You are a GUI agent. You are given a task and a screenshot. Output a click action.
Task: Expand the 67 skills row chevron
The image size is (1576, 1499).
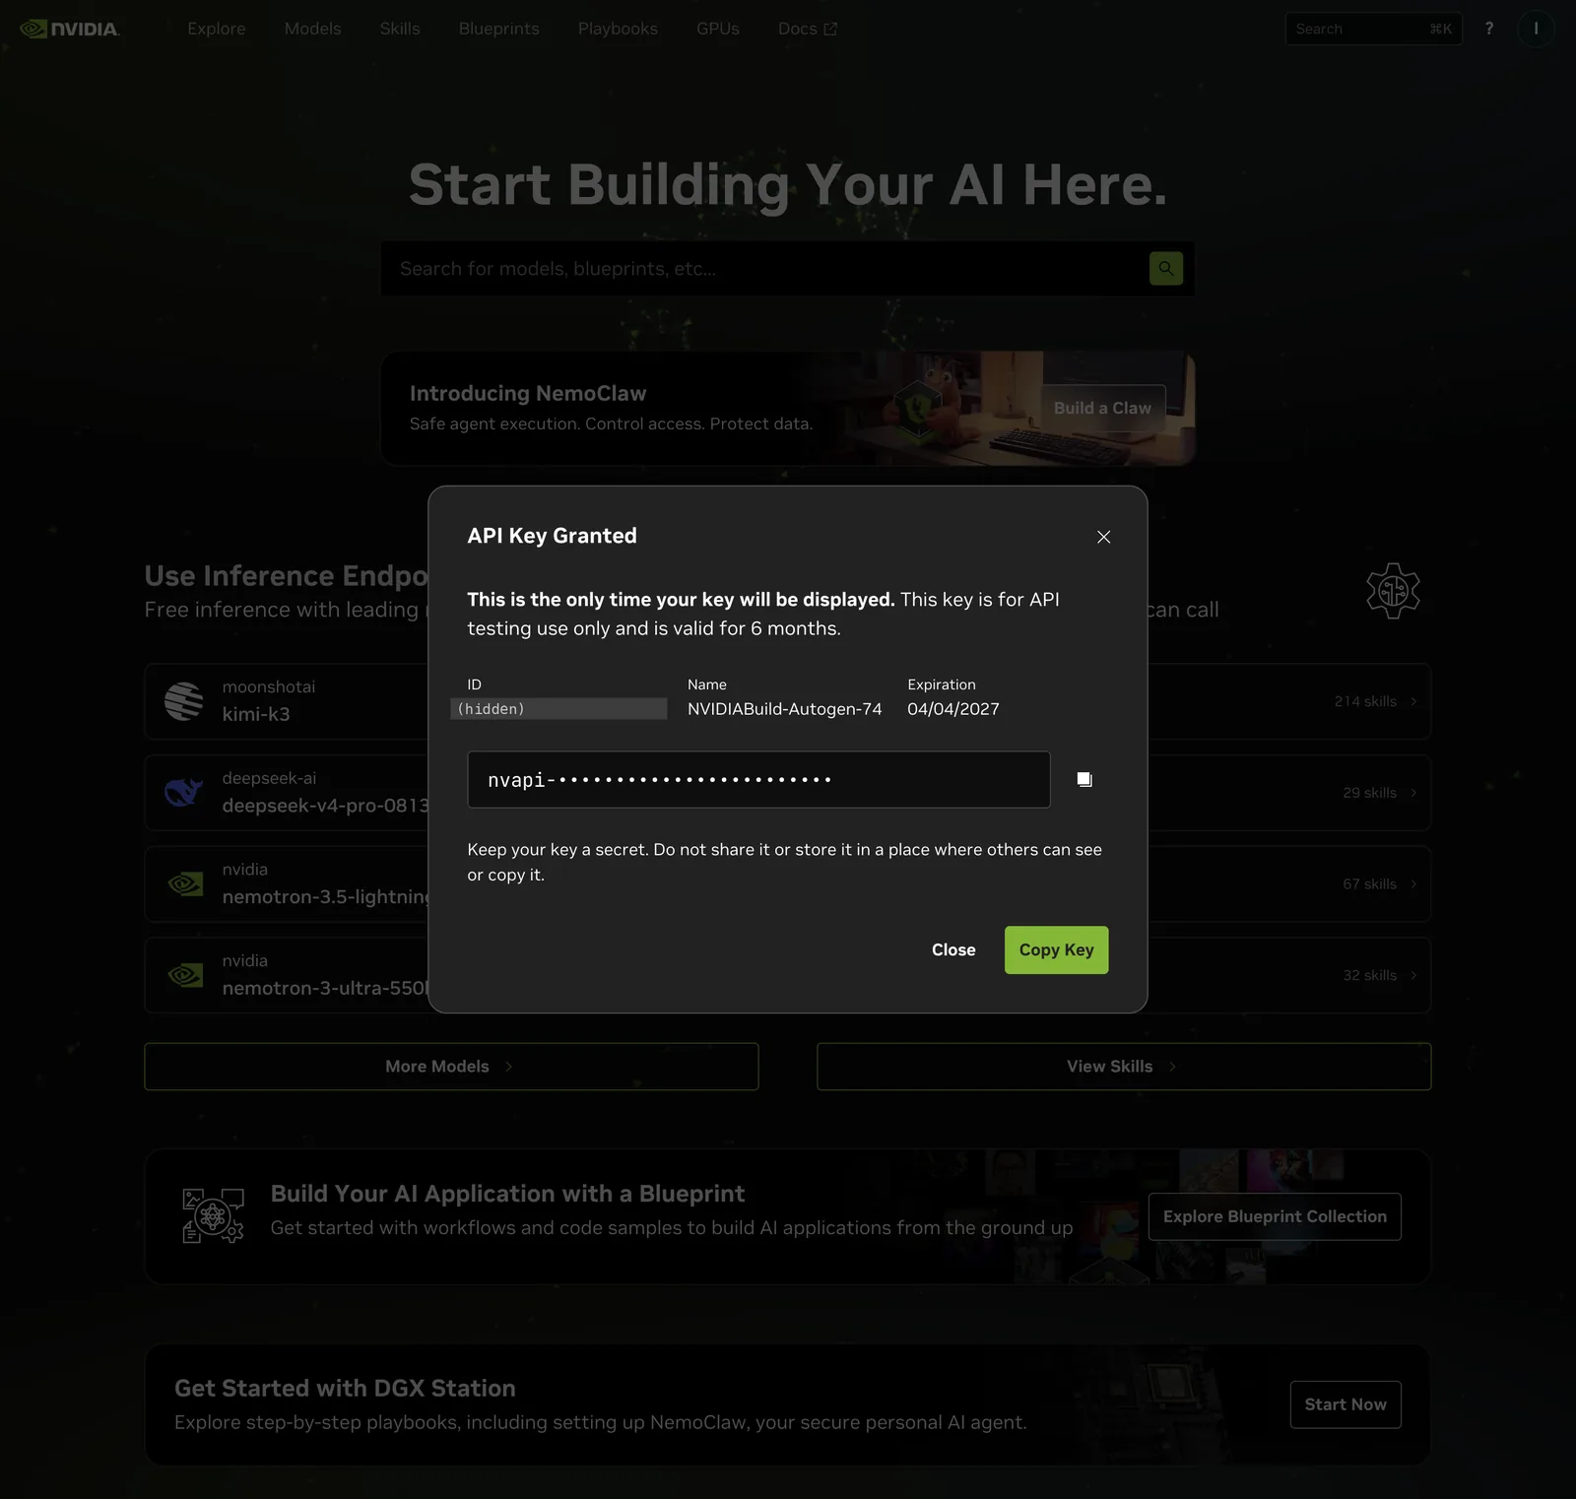(1413, 884)
